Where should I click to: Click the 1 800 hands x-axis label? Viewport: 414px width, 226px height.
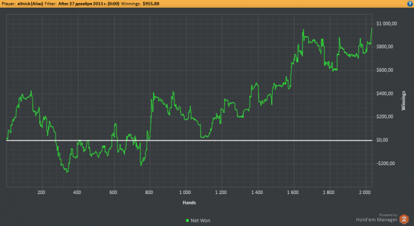[329, 192]
